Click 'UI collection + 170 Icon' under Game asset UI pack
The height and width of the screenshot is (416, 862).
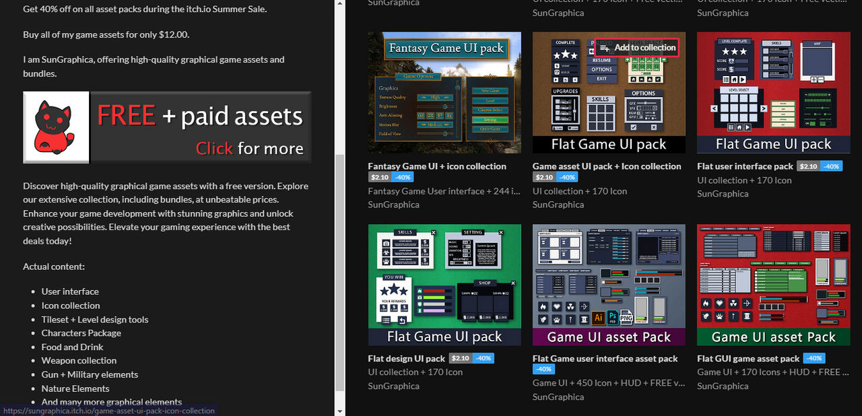tap(580, 191)
